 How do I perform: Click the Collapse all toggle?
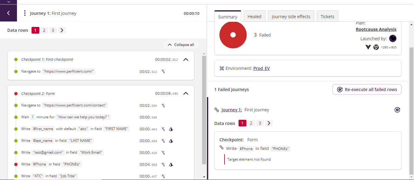[181, 45]
